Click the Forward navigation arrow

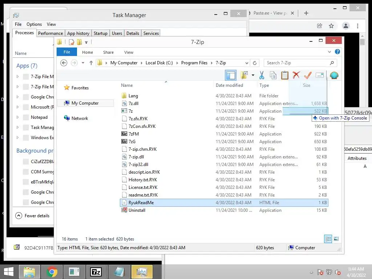[74, 63]
